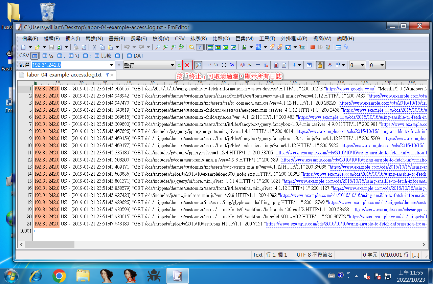Click the red record macro icon
The image size is (433, 284).
point(313,47)
